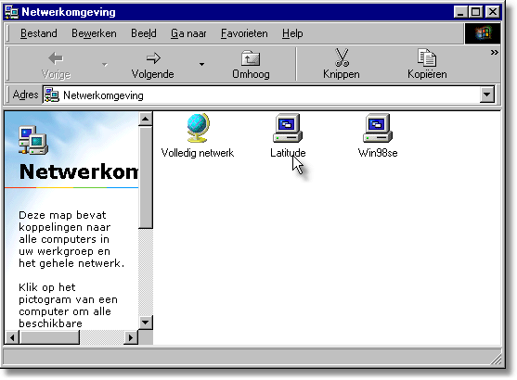This screenshot has height=380, width=517.
Task: Click the Netwerkomgeving title bar icon
Action: [11, 12]
